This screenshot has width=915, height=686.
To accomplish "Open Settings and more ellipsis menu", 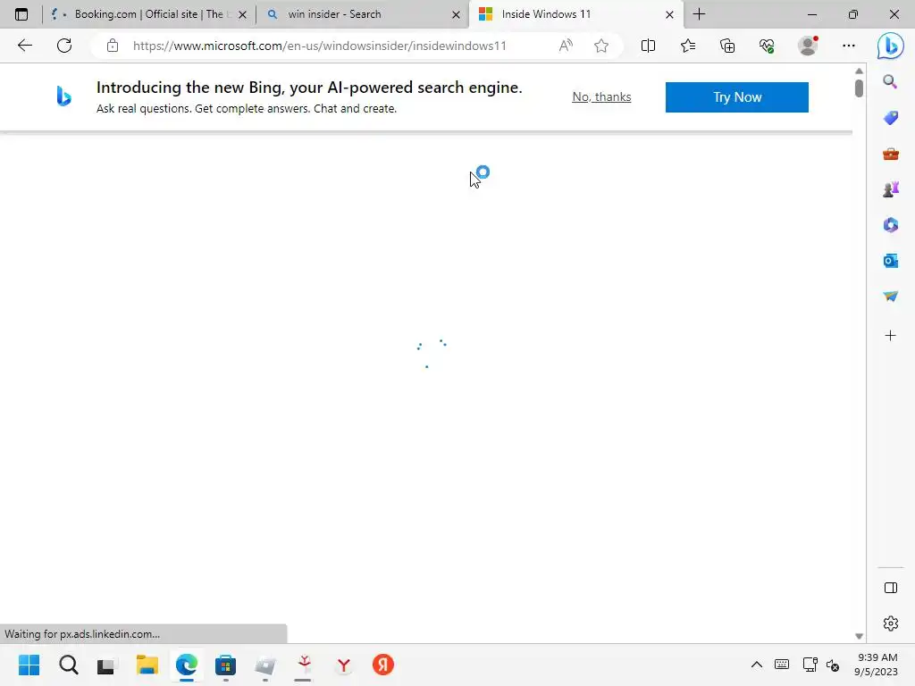I will point(849,46).
